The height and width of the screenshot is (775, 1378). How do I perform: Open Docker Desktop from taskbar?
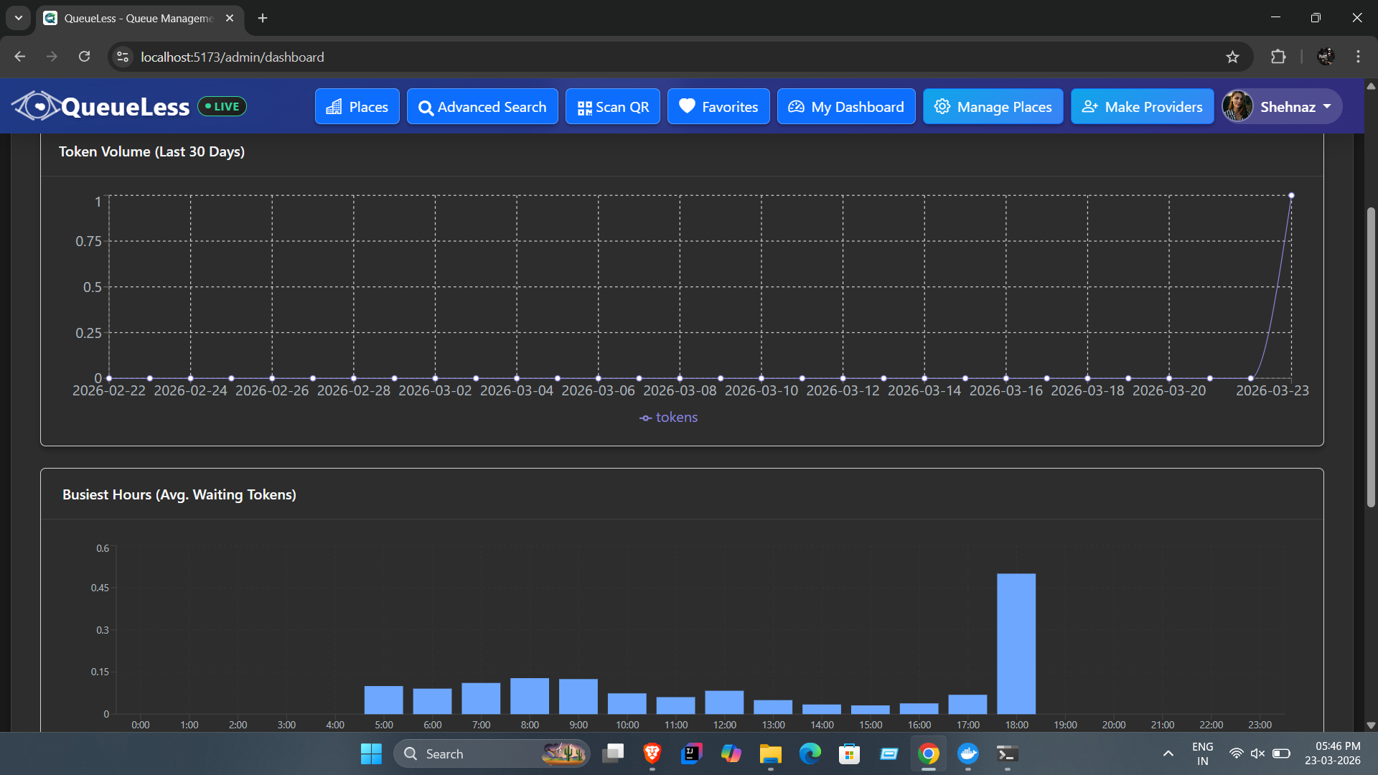pos(967,753)
